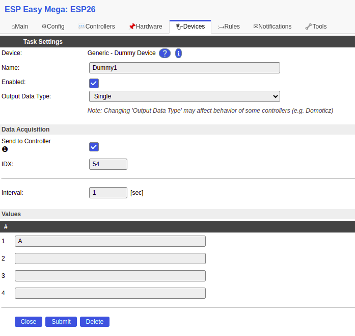The image size is (355, 336).
Task: Switch to the Main tab
Action: tap(20, 27)
